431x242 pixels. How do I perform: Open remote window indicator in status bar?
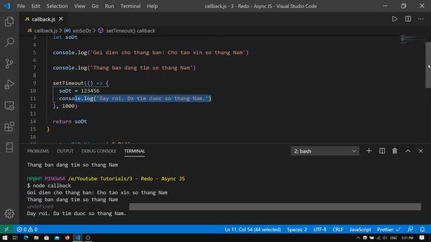[x=6, y=229]
